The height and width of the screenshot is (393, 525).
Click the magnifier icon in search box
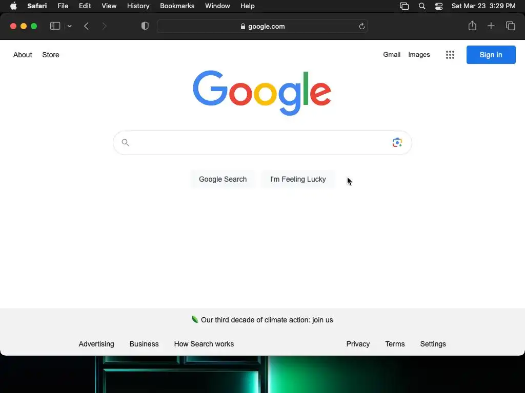coord(125,143)
